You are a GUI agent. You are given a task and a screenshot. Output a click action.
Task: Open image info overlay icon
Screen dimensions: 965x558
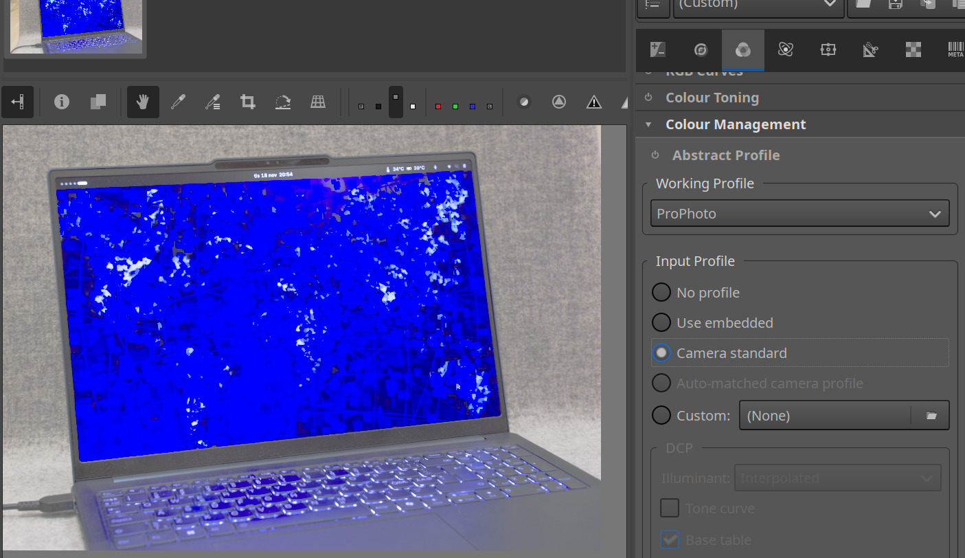click(62, 102)
